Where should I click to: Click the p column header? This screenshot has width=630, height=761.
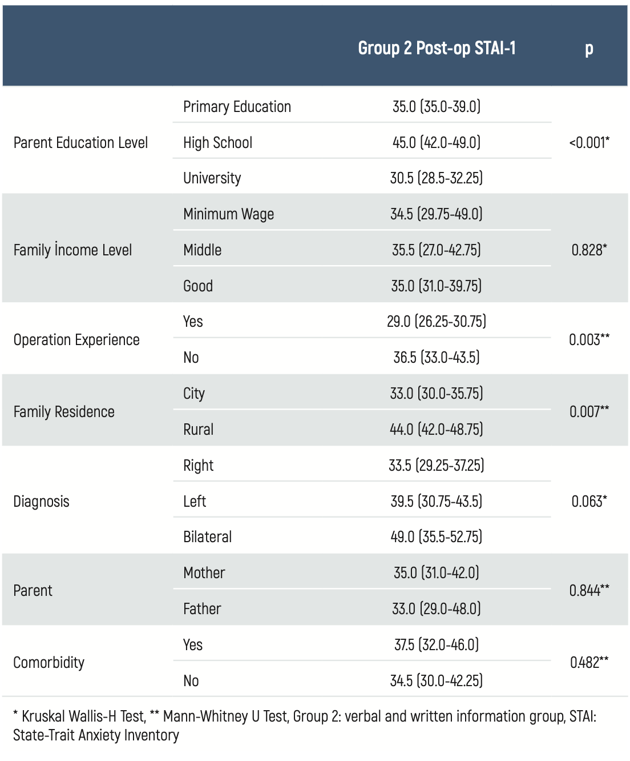pyautogui.click(x=589, y=49)
